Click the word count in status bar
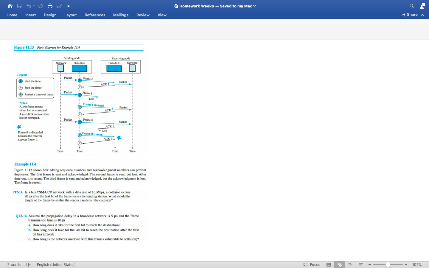This screenshot has height=268, width=429. [14, 264]
